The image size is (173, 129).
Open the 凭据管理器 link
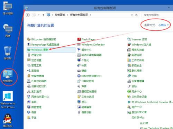click(38, 76)
